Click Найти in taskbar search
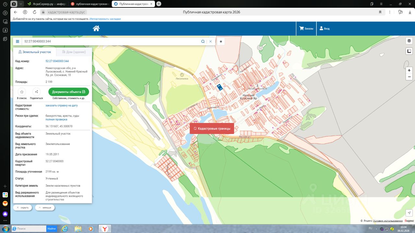Image resolution: width=415 pixels, height=233 pixels. (x=52, y=228)
